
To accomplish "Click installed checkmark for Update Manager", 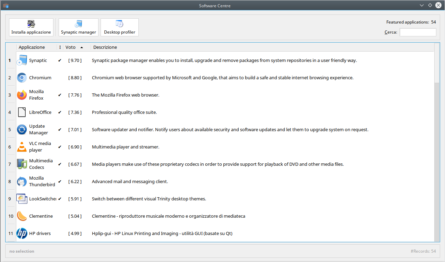I will [60, 129].
